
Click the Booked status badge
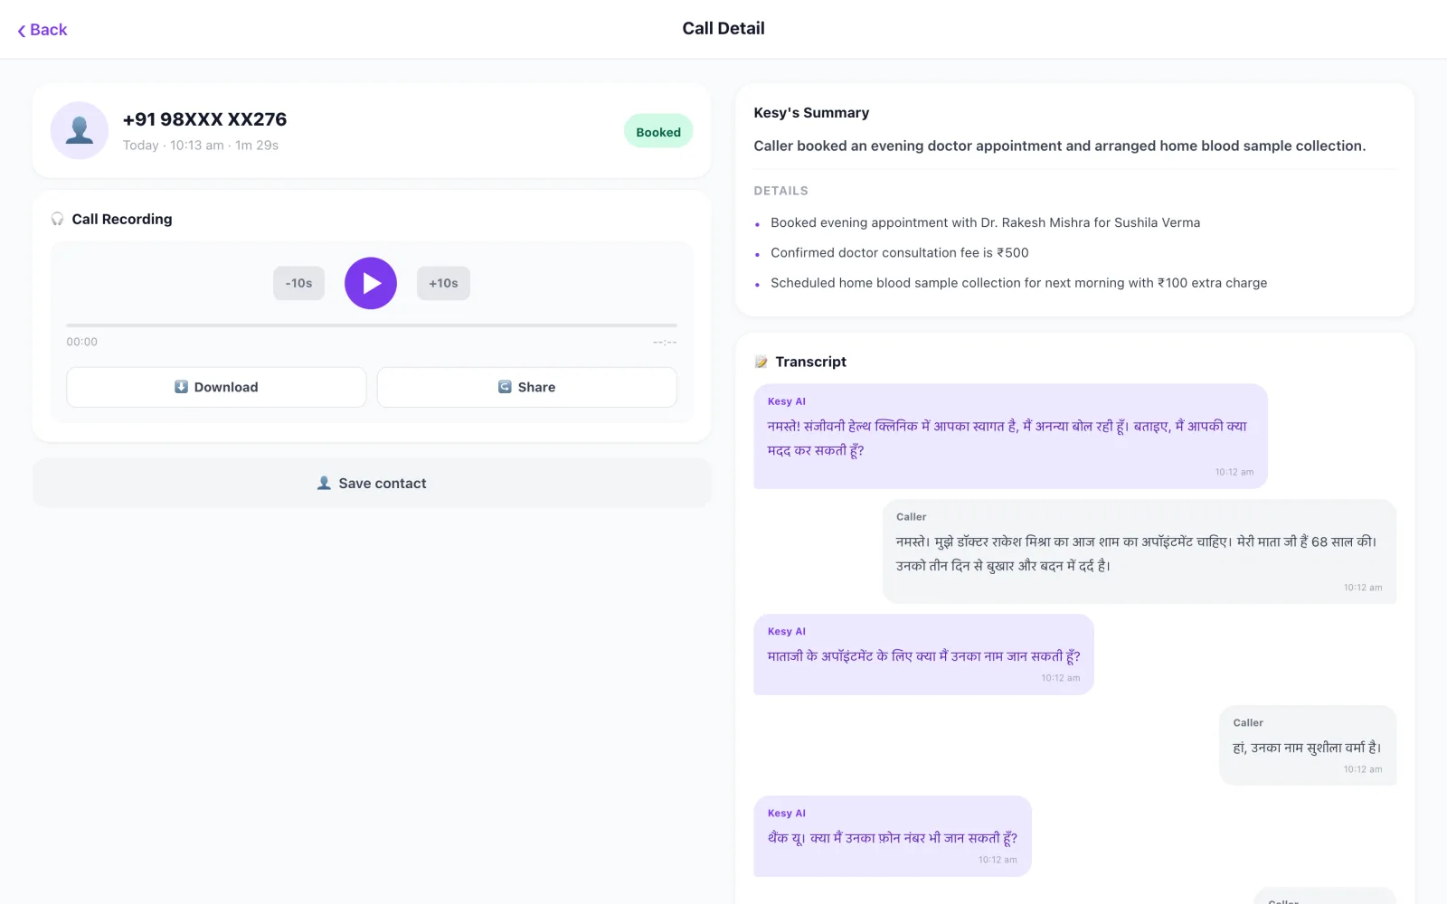(x=658, y=132)
